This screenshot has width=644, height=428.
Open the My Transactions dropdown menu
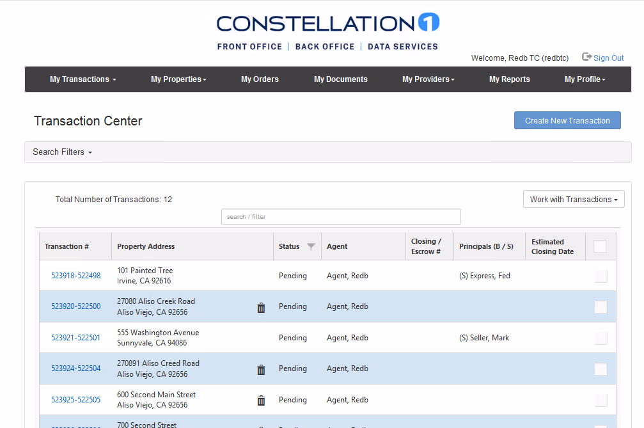pyautogui.click(x=83, y=79)
